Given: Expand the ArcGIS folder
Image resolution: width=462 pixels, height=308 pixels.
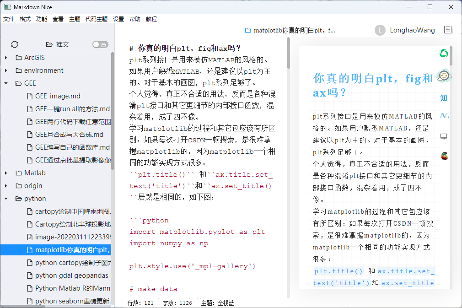Looking at the screenshot, I should tap(6, 58).
